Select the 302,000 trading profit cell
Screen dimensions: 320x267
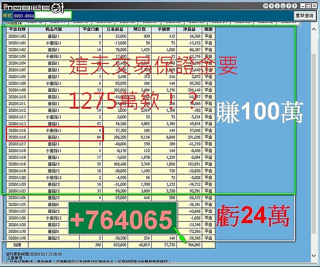pos(115,90)
